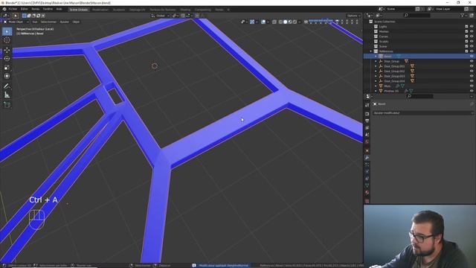Open the Render properties tab
This screenshot has width=476, height=268.
point(367,114)
